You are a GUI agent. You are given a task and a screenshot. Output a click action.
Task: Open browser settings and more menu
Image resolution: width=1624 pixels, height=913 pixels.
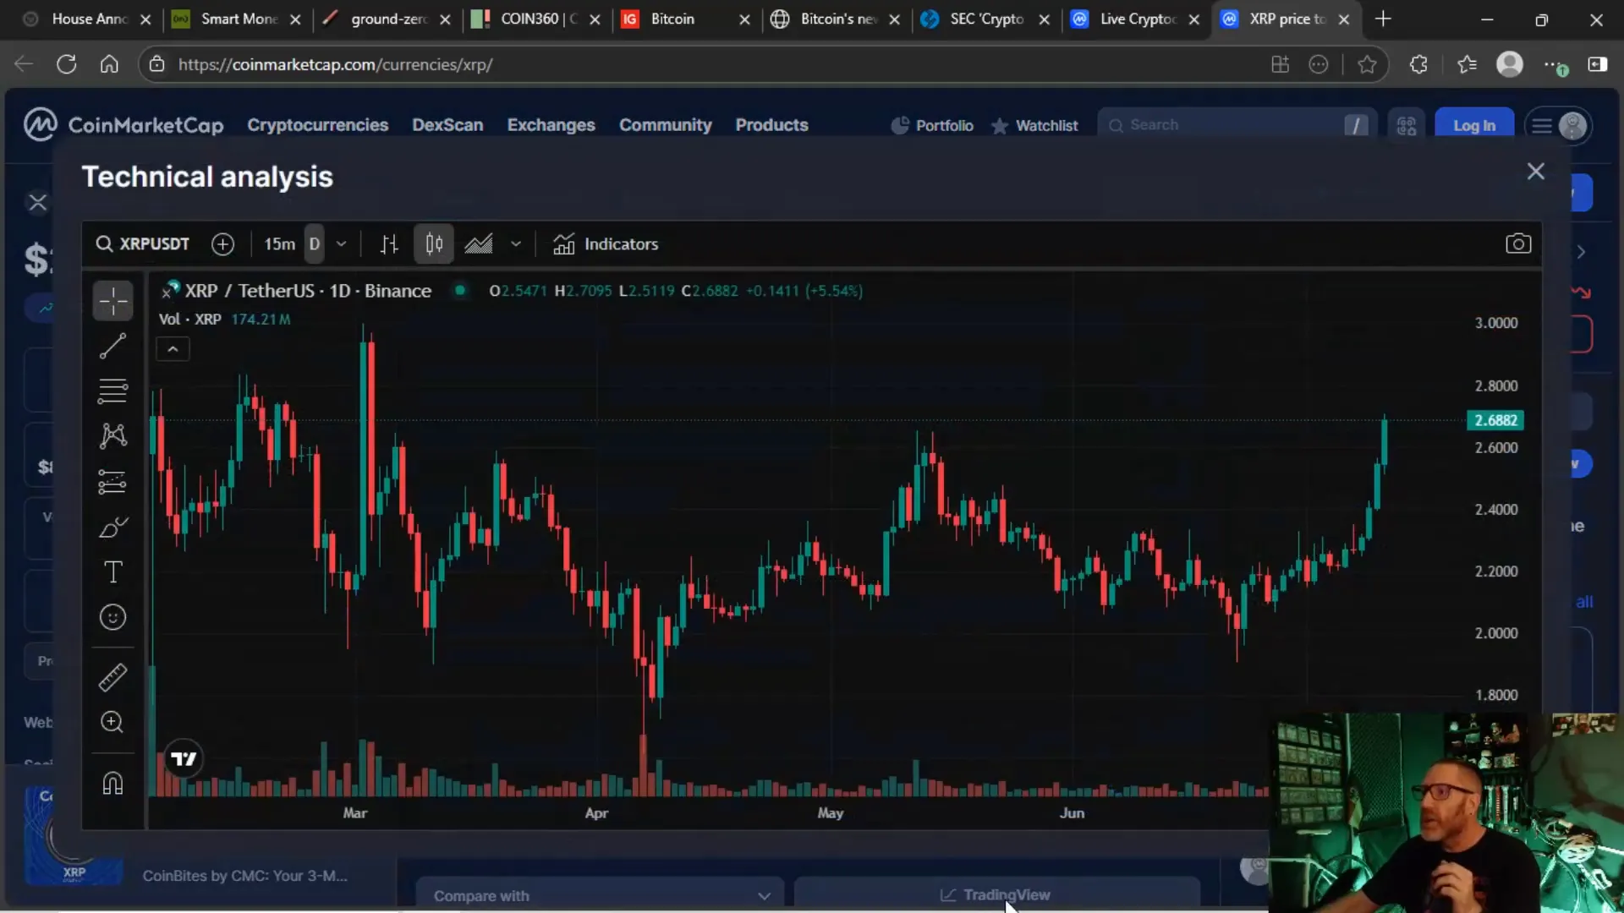click(1555, 64)
